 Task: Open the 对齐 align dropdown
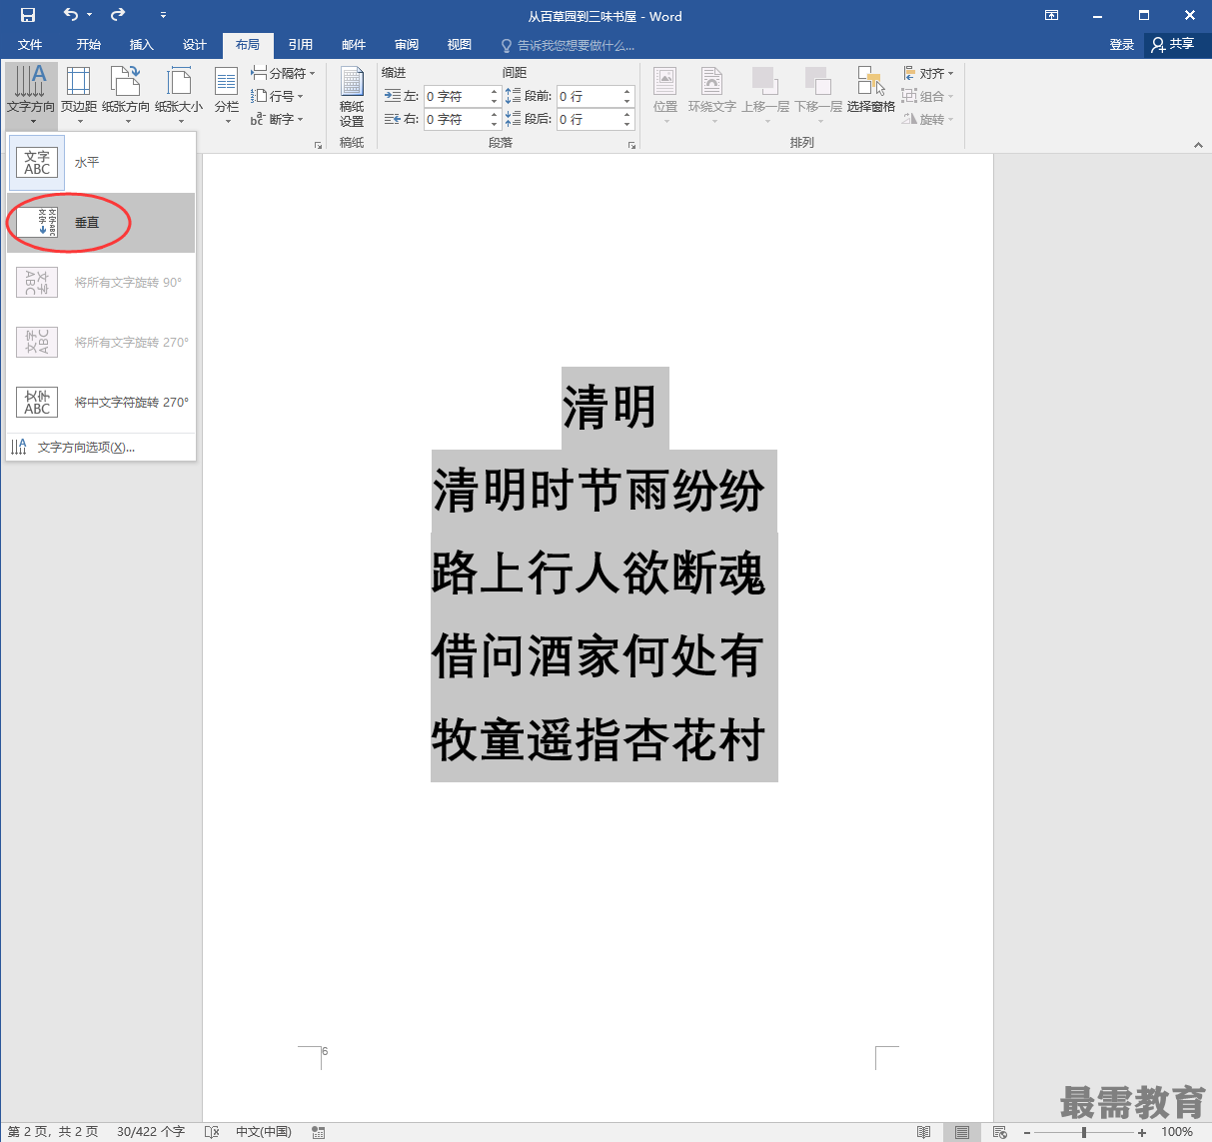tap(928, 73)
